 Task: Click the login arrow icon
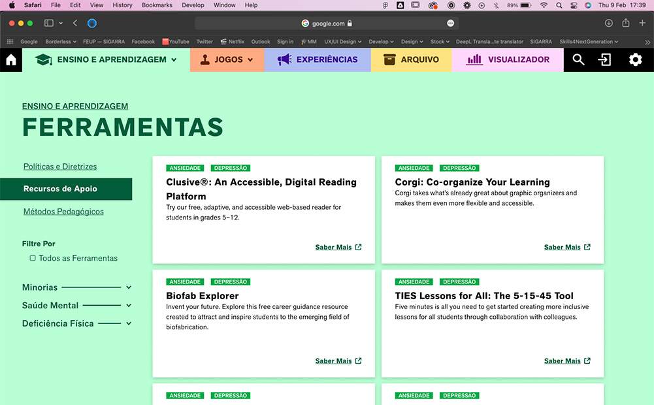pyautogui.click(x=605, y=60)
